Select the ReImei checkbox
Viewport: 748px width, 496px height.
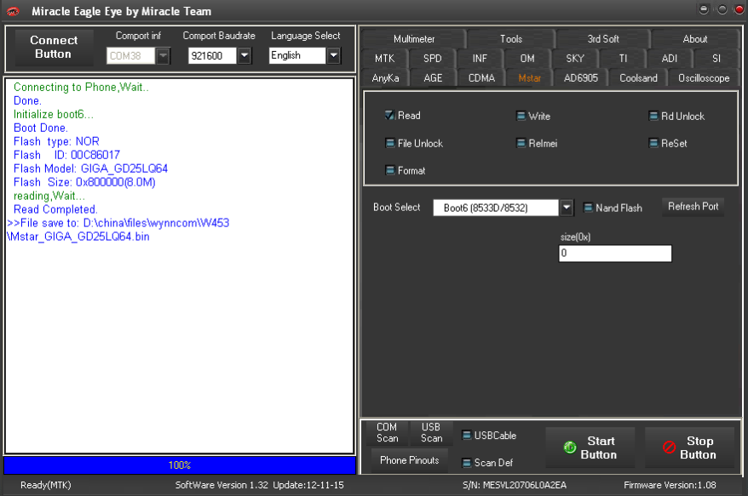click(x=521, y=144)
